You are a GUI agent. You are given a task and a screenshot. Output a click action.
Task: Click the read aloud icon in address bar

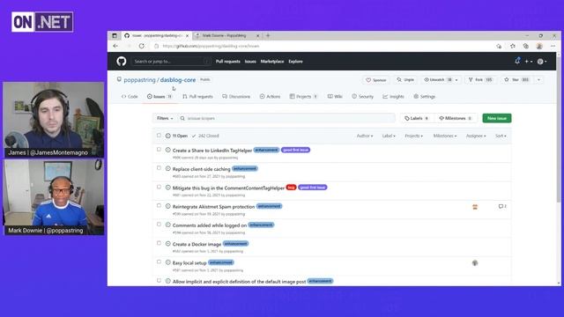tap(499, 46)
